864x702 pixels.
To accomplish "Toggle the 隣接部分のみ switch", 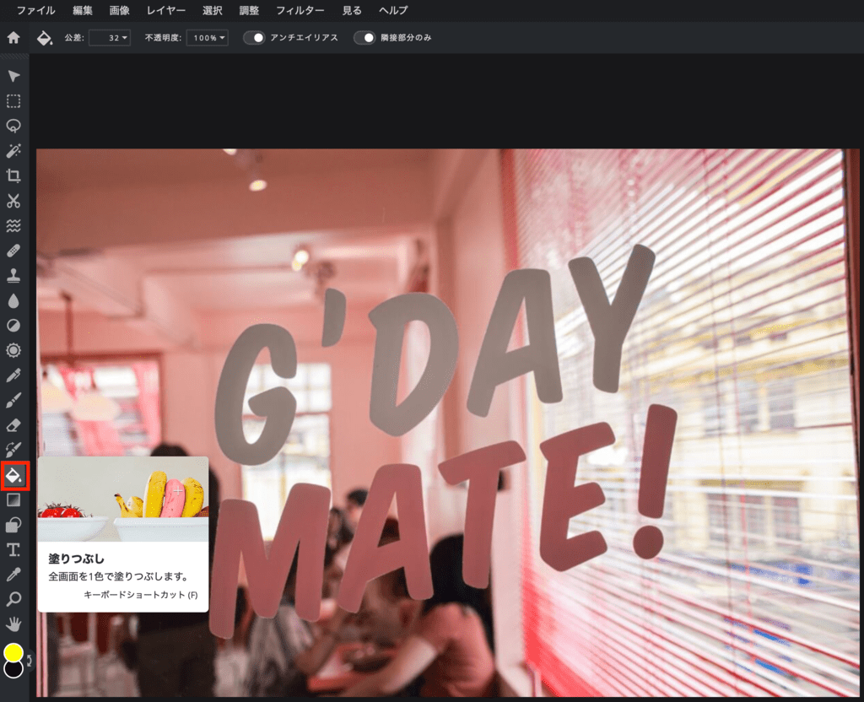I will click(364, 38).
